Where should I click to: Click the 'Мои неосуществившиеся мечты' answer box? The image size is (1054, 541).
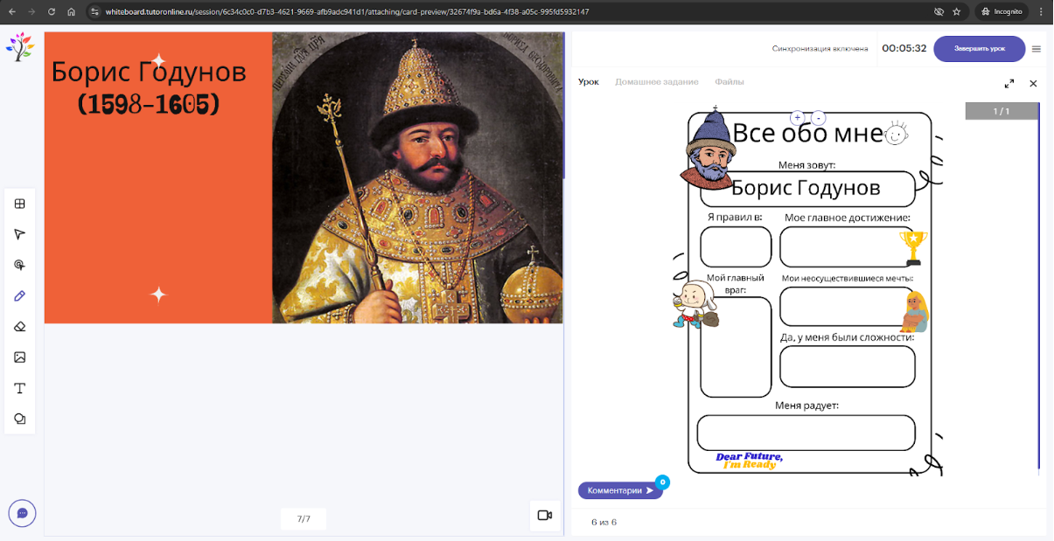pyautogui.click(x=846, y=306)
